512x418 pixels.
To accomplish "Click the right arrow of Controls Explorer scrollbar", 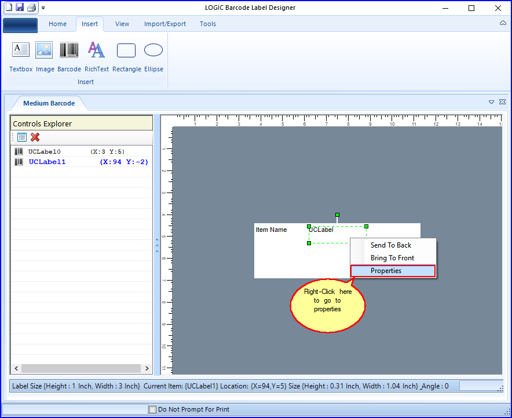I will [147, 368].
